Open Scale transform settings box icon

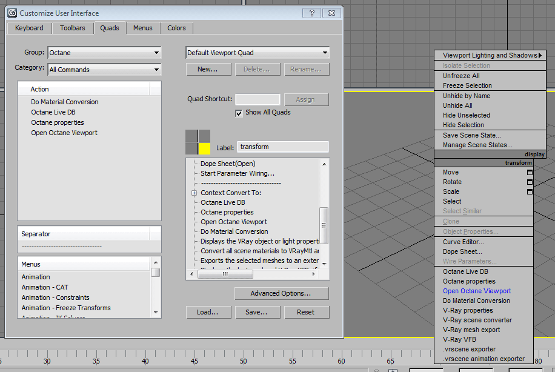pyautogui.click(x=530, y=191)
